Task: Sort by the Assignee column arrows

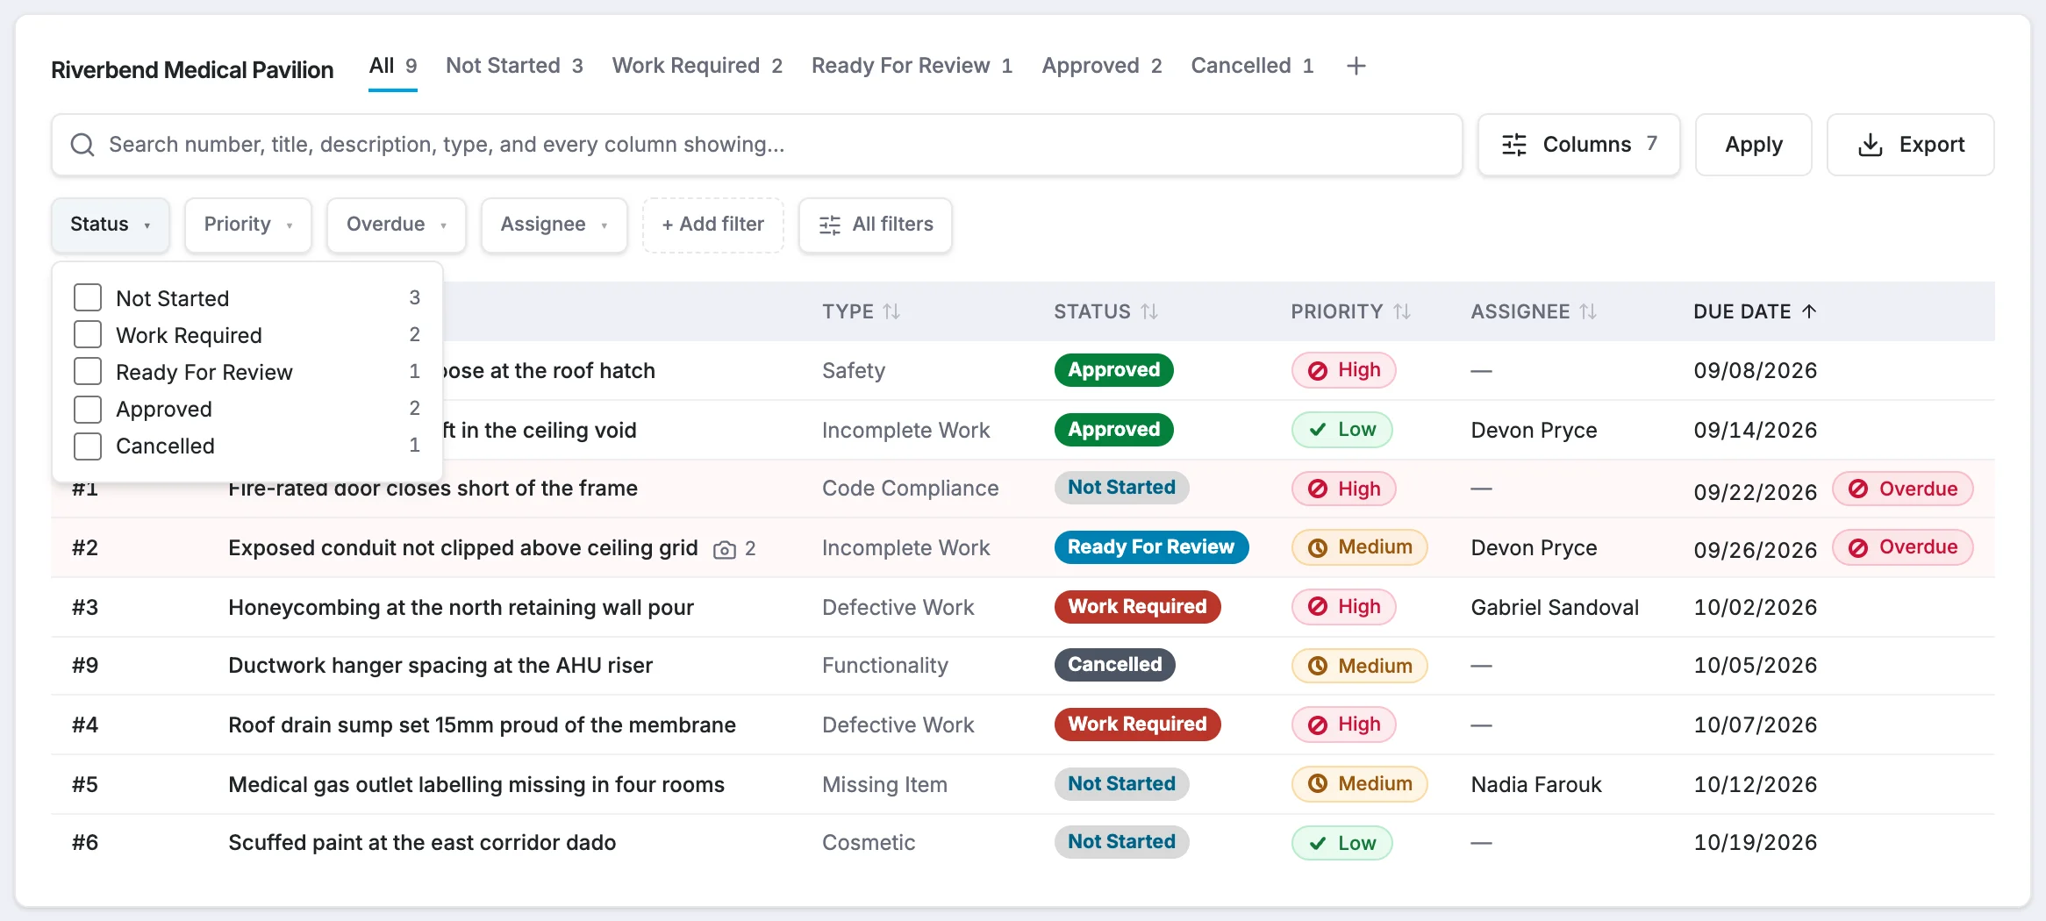Action: [x=1588, y=311]
